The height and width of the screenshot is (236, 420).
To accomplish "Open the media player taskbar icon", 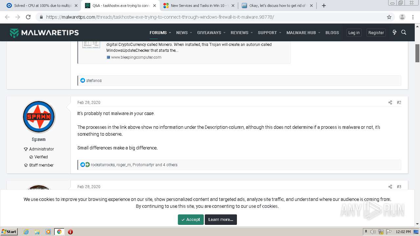I will 48,232.
